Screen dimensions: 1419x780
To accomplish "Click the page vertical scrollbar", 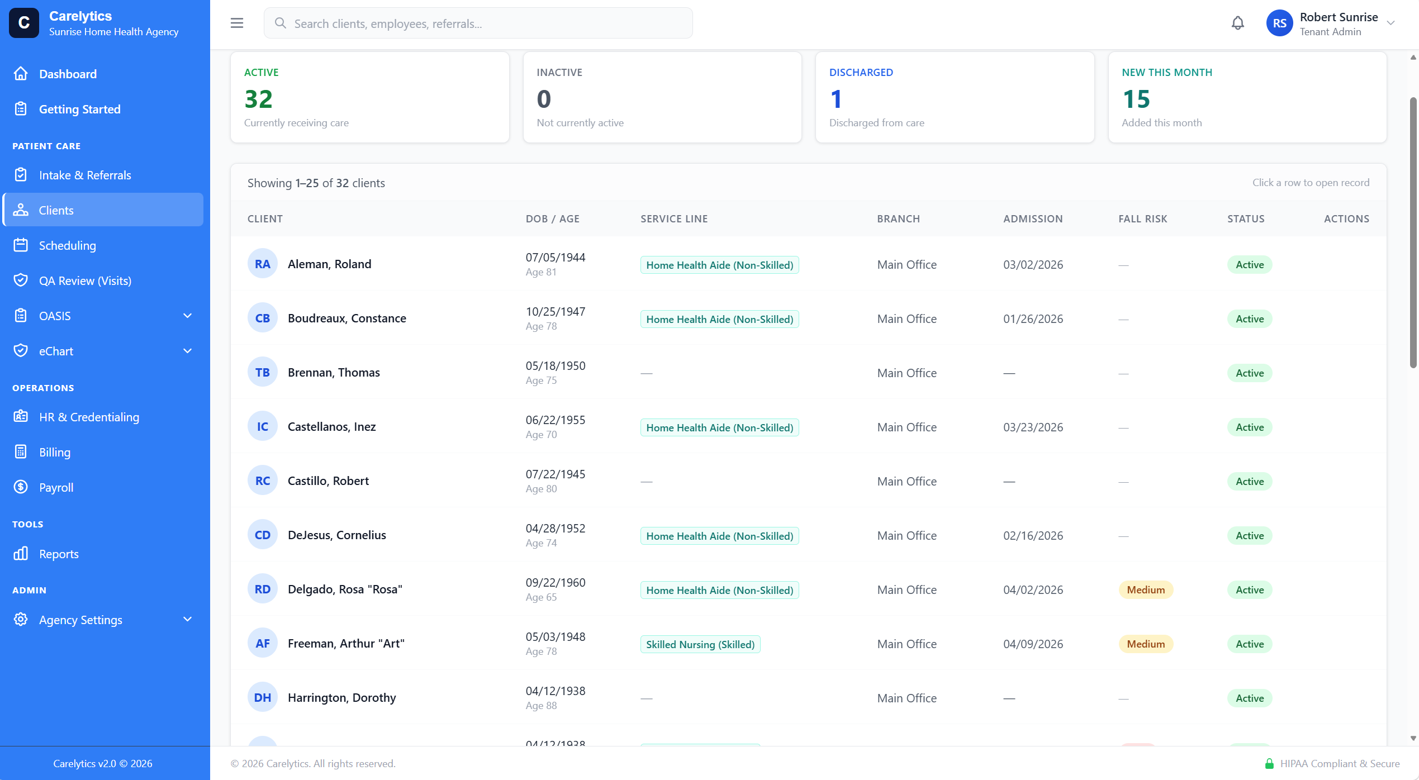I will 1413,232.
